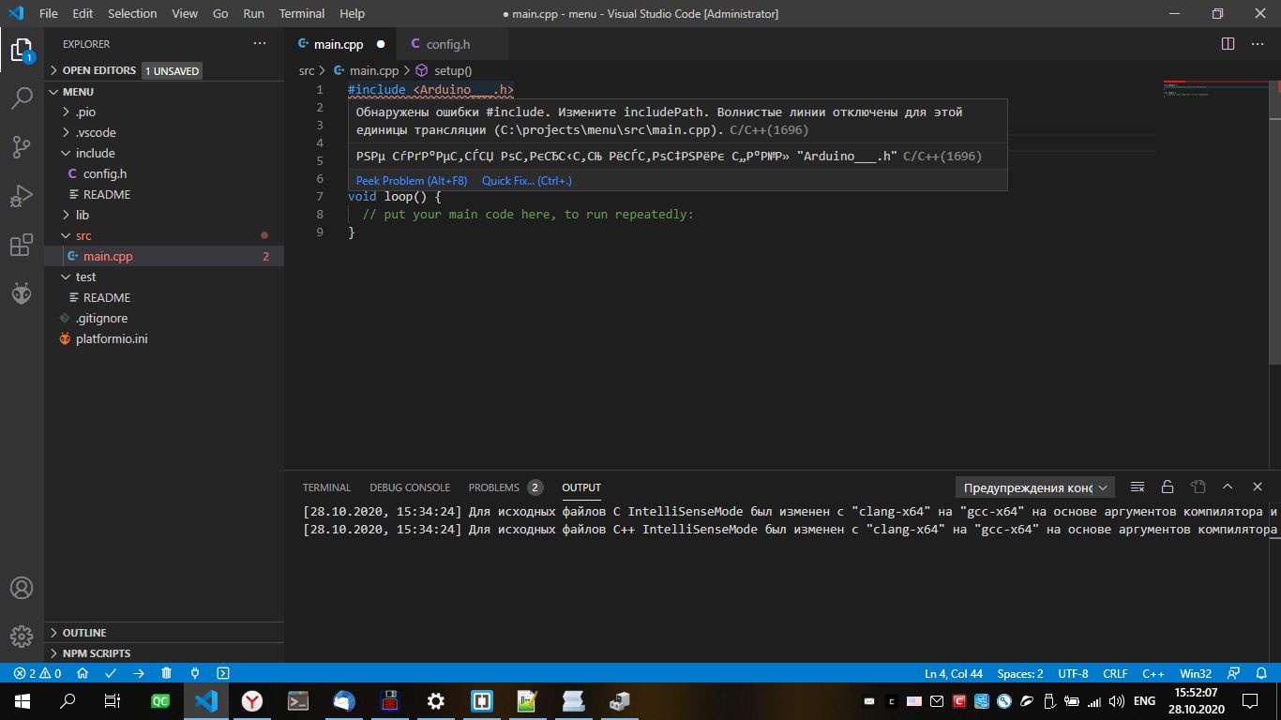The height and width of the screenshot is (720, 1281).
Task: Click PlatformIO Upload arrow in status bar
Action: pos(139,673)
